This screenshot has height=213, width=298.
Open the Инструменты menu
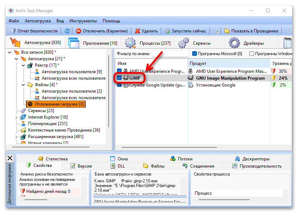coord(83,21)
